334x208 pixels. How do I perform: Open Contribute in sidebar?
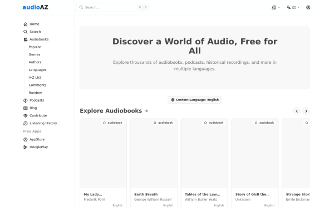point(38,116)
